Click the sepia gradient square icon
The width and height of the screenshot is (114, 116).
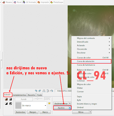(6, 99)
